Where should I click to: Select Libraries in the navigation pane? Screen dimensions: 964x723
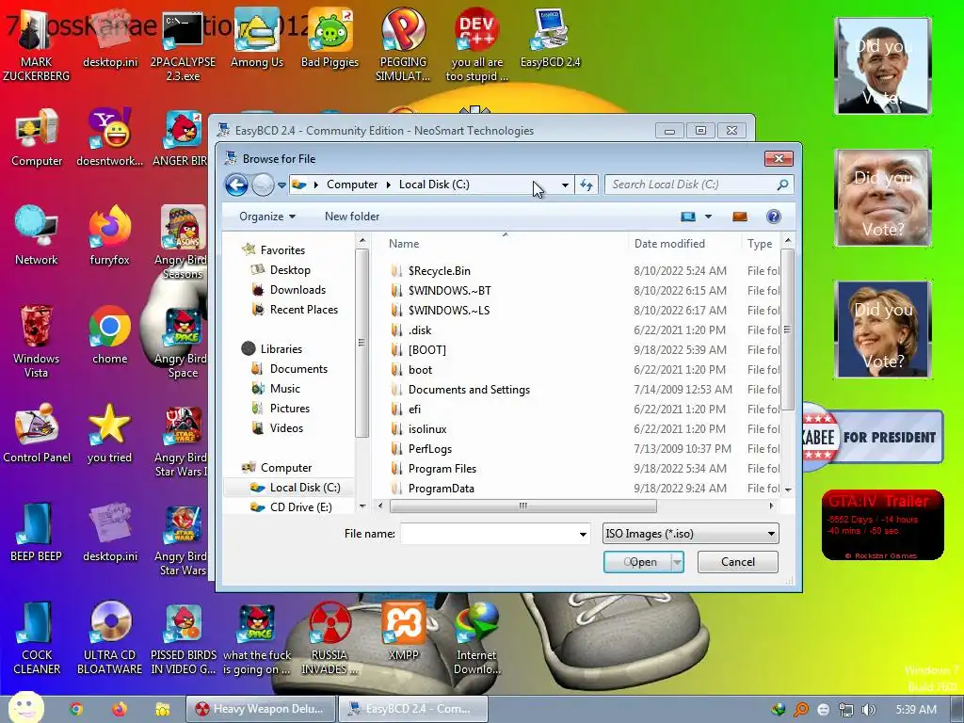(281, 348)
